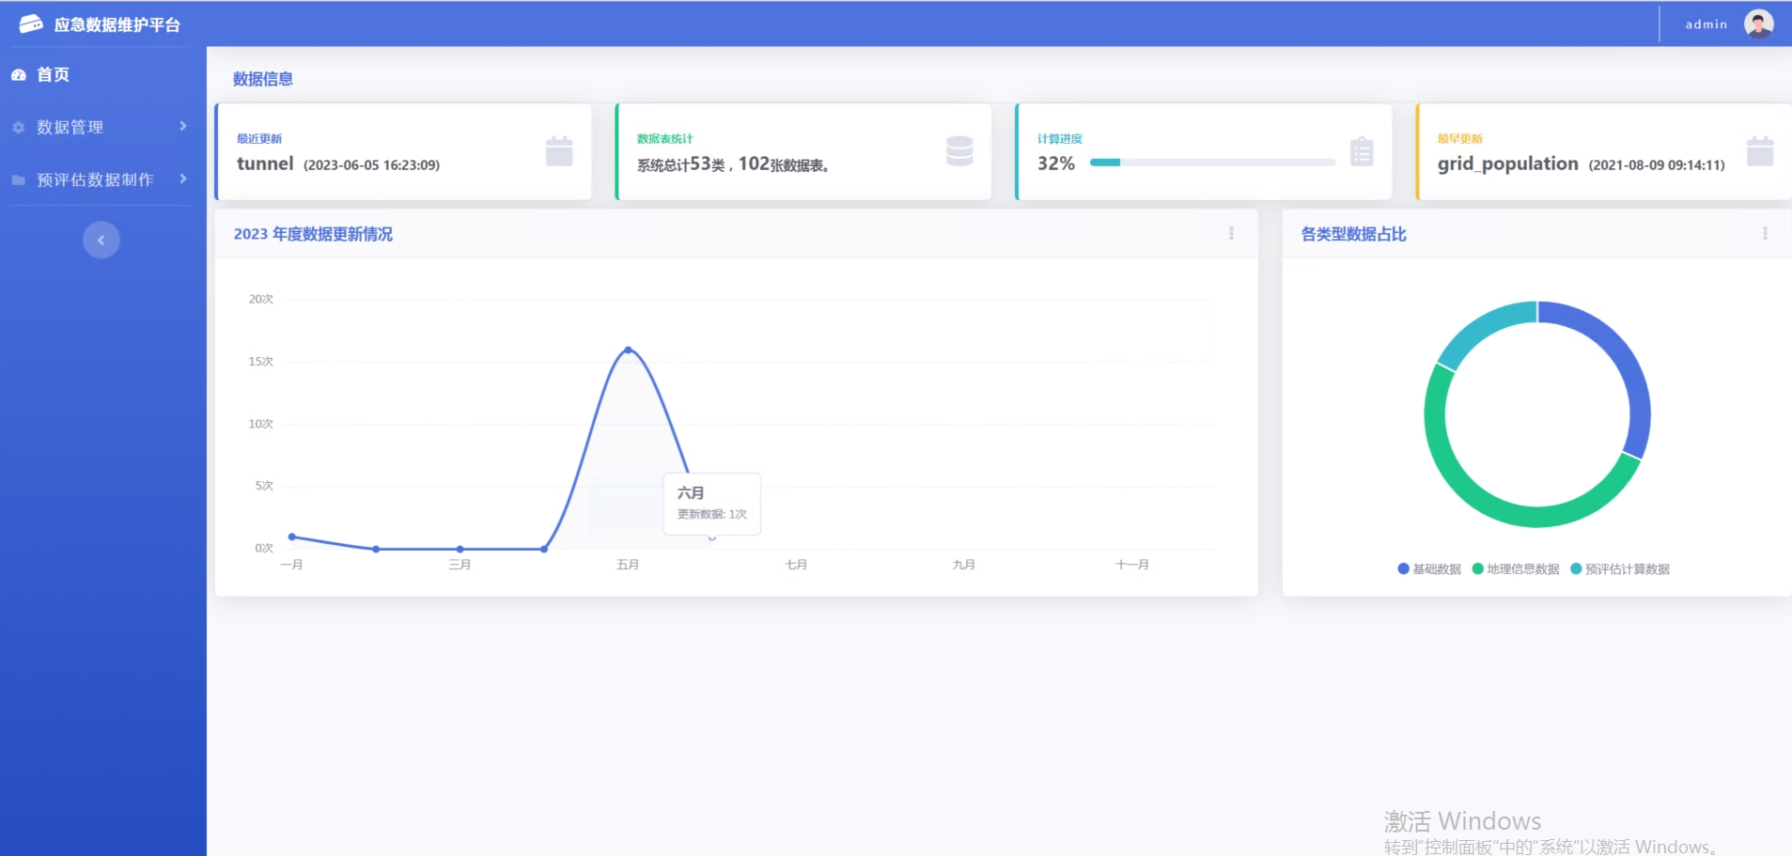This screenshot has width=1792, height=856.
Task: Toggle 预评估计算数据 legend item
Action: click(1620, 569)
